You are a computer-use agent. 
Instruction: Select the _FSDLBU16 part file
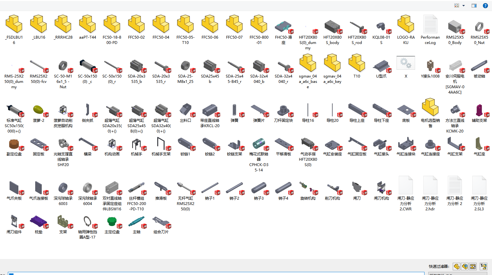(14, 30)
